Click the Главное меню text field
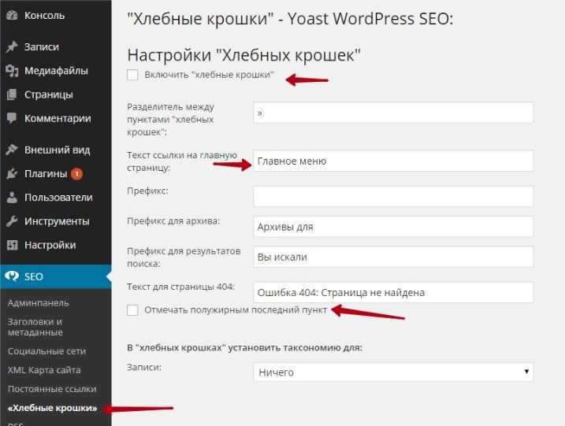 tap(393, 161)
